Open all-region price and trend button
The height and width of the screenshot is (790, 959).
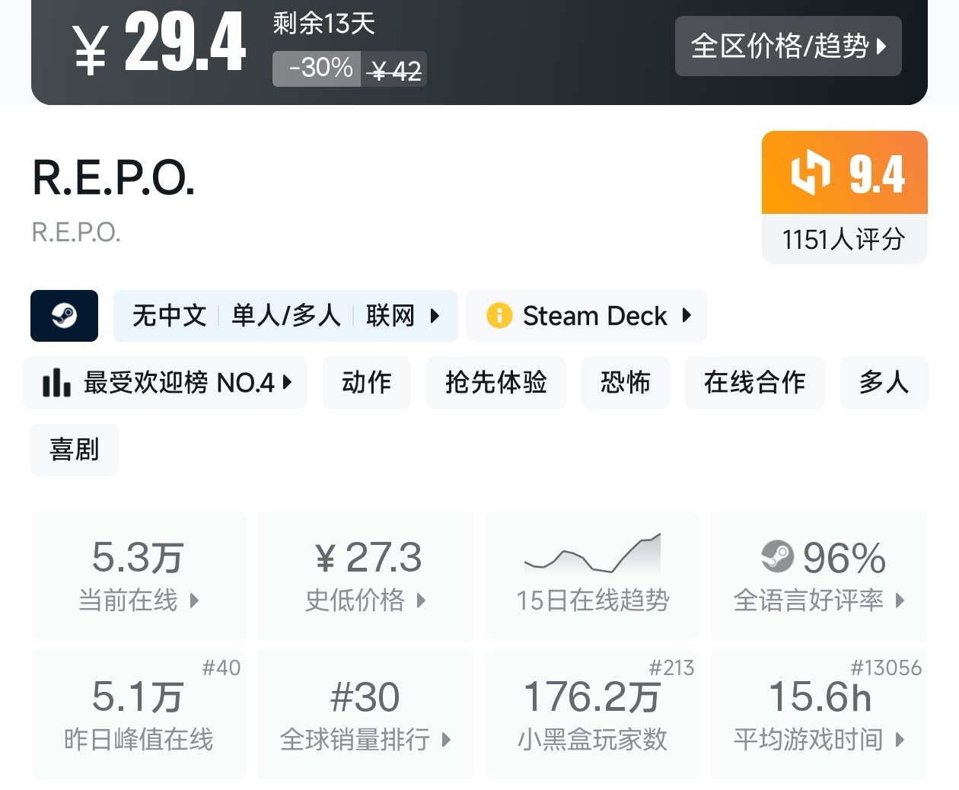coord(788,46)
